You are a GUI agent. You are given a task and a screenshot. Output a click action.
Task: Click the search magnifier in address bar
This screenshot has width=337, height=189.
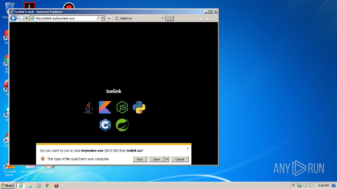tap(98, 18)
